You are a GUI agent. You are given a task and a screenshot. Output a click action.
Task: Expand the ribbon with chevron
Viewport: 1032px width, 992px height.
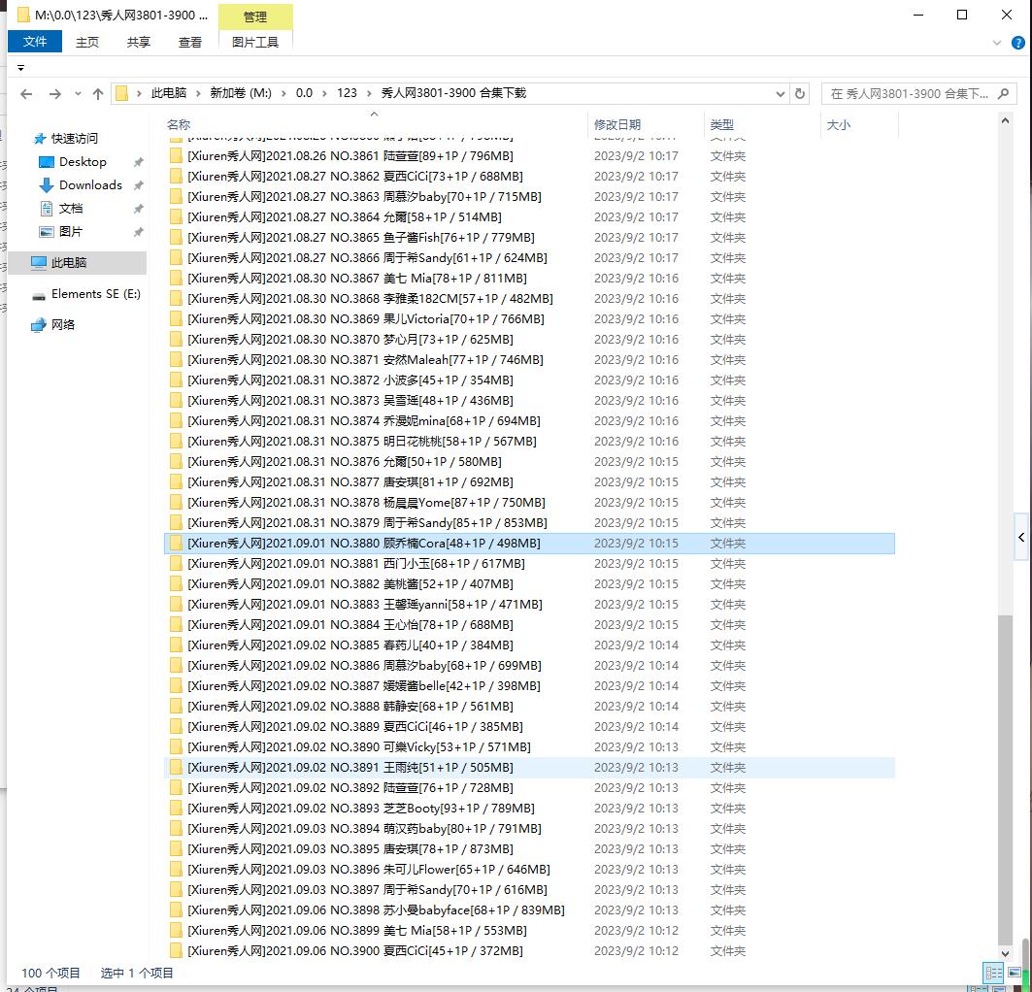click(x=997, y=43)
